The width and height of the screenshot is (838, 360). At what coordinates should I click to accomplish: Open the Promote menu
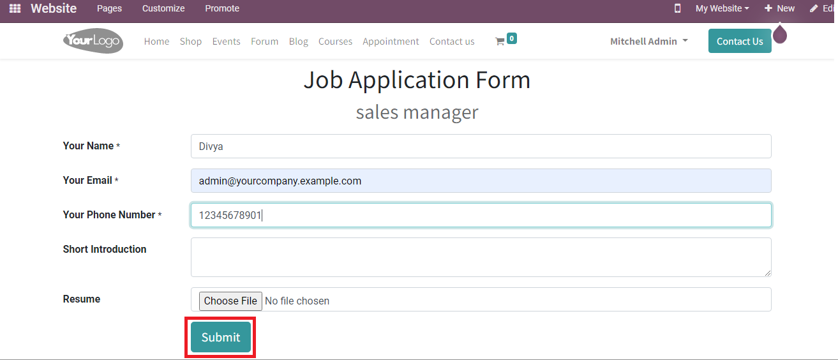click(x=222, y=8)
